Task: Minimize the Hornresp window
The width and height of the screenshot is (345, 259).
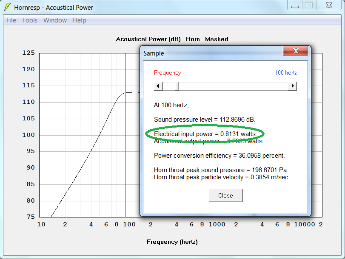Action: tap(295, 5)
